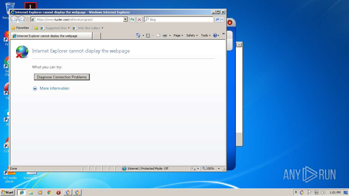Image resolution: width=349 pixels, height=196 pixels.
Task: Click the Start button
Action: pos(7,192)
